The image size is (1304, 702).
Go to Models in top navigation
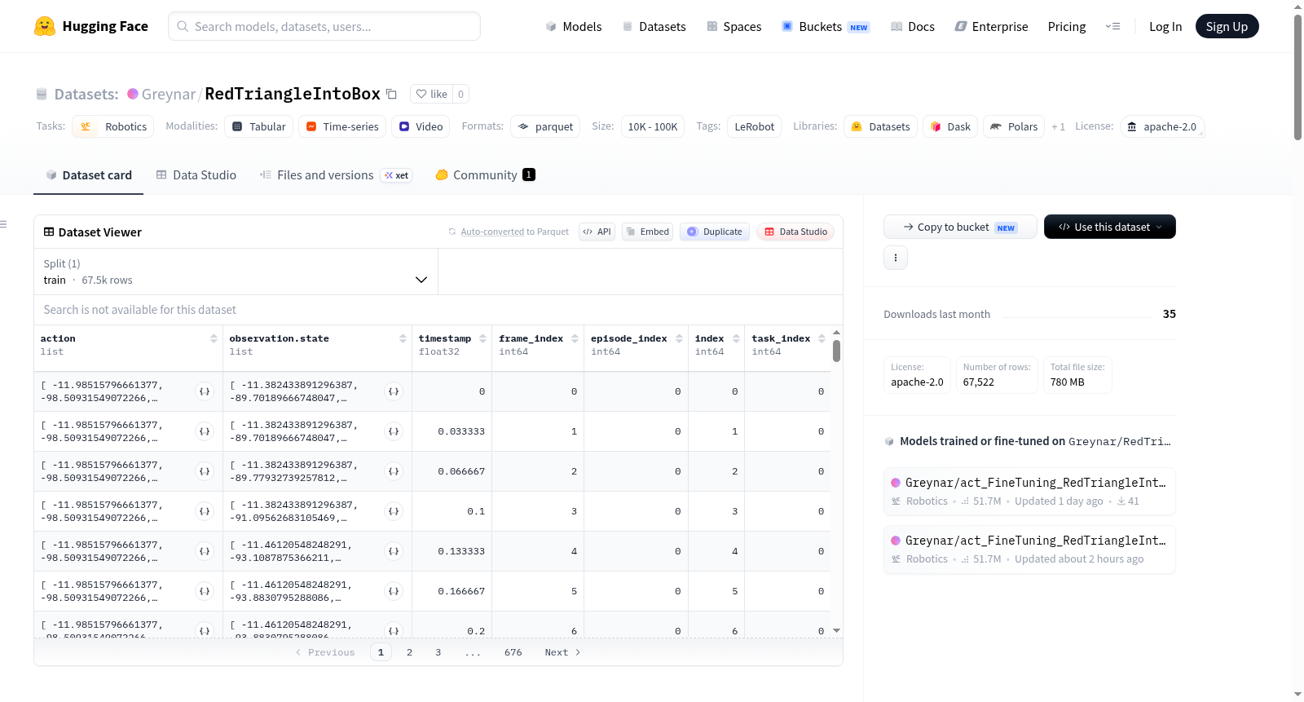[x=573, y=26]
